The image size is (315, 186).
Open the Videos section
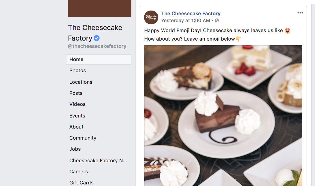pyautogui.click(x=77, y=104)
